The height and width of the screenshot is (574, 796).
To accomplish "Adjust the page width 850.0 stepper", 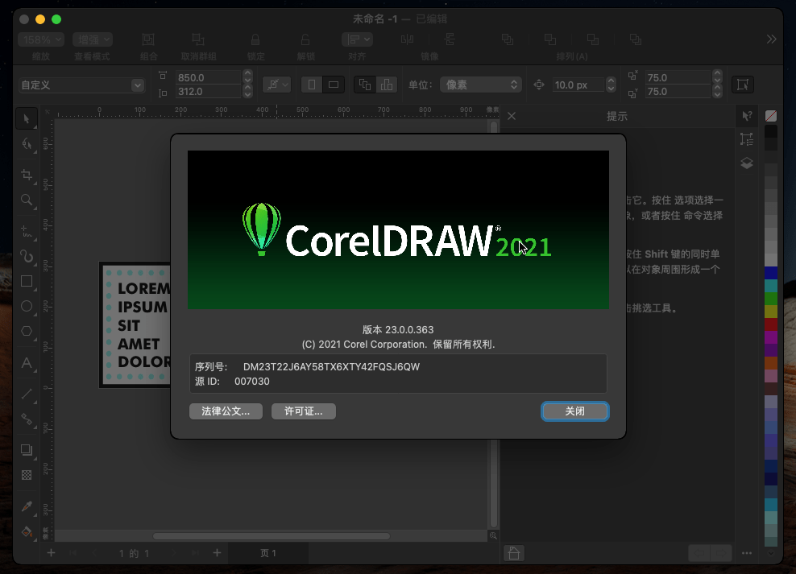I will pos(247,77).
